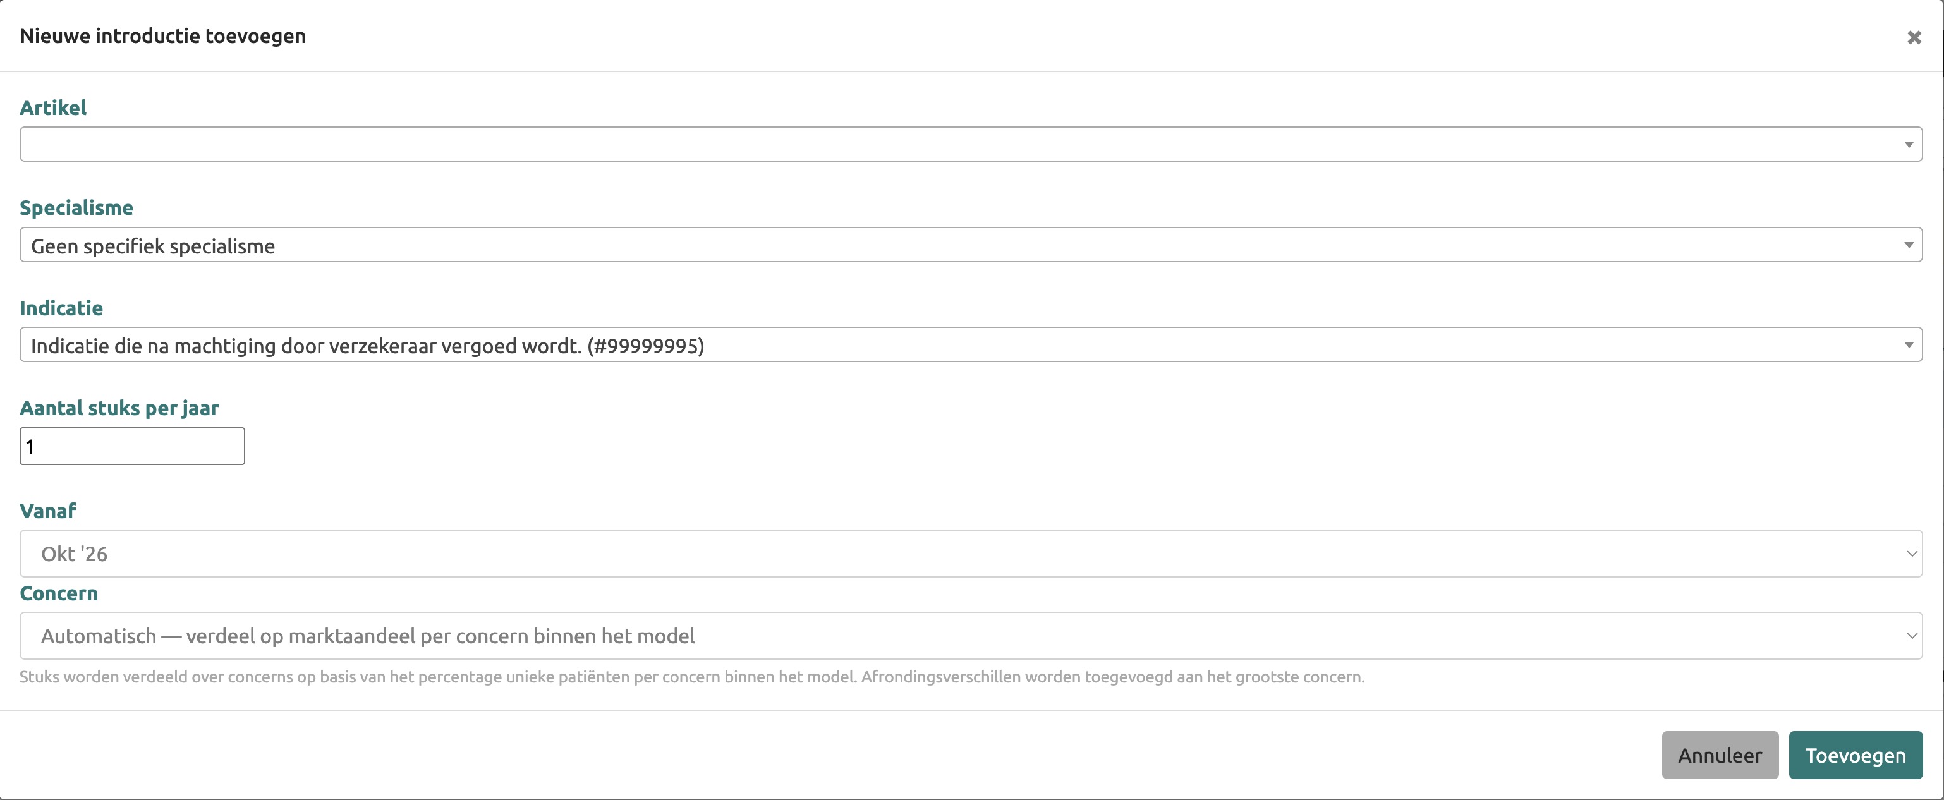The width and height of the screenshot is (1944, 800).
Task: Close the Nieuwe introductie toevoegen dialog
Action: (1914, 37)
